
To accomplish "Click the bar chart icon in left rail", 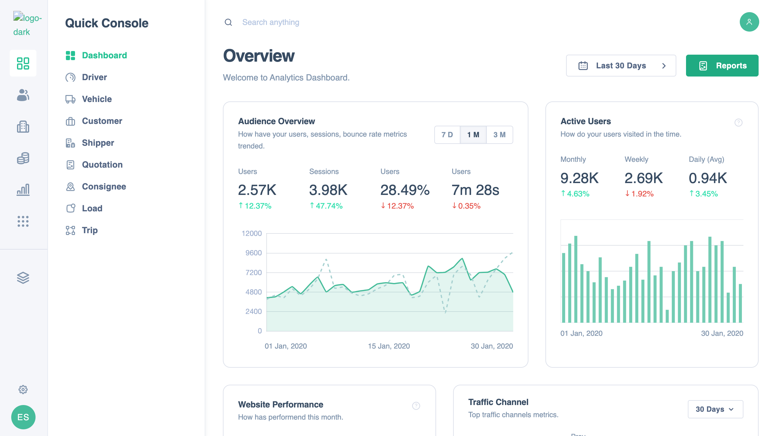I will click(23, 190).
